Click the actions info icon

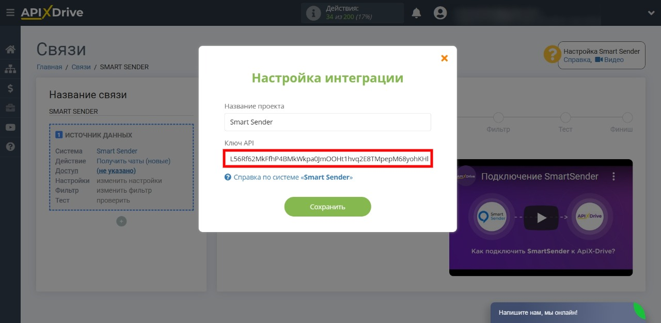click(313, 13)
